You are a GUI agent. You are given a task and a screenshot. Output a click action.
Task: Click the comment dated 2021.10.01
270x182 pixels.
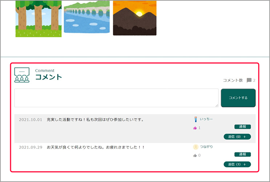[31, 120]
